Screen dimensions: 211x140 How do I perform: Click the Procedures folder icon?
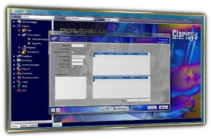point(24,52)
